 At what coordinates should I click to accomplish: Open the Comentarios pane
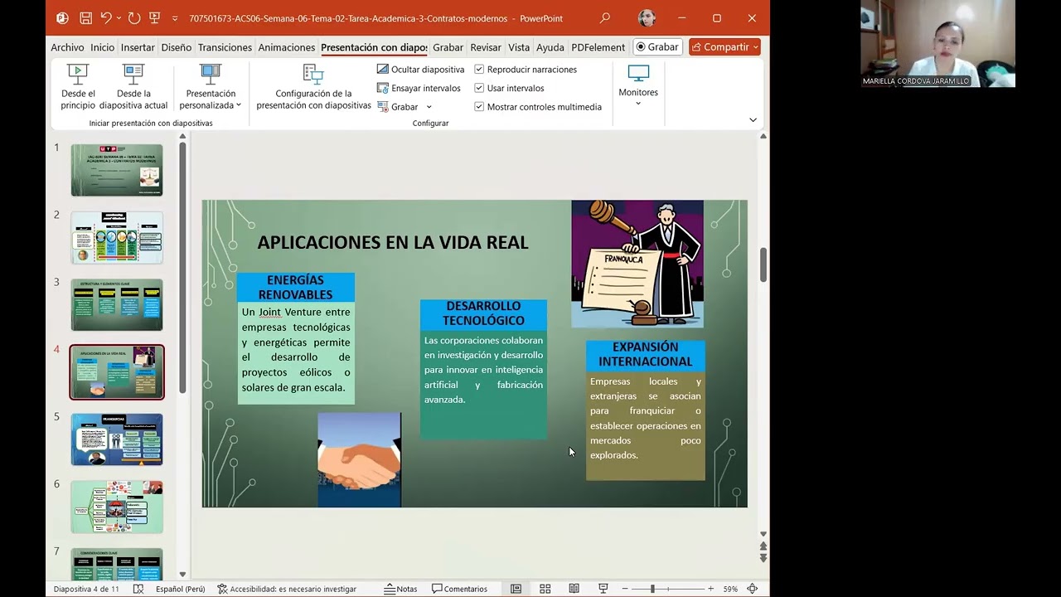coord(460,589)
